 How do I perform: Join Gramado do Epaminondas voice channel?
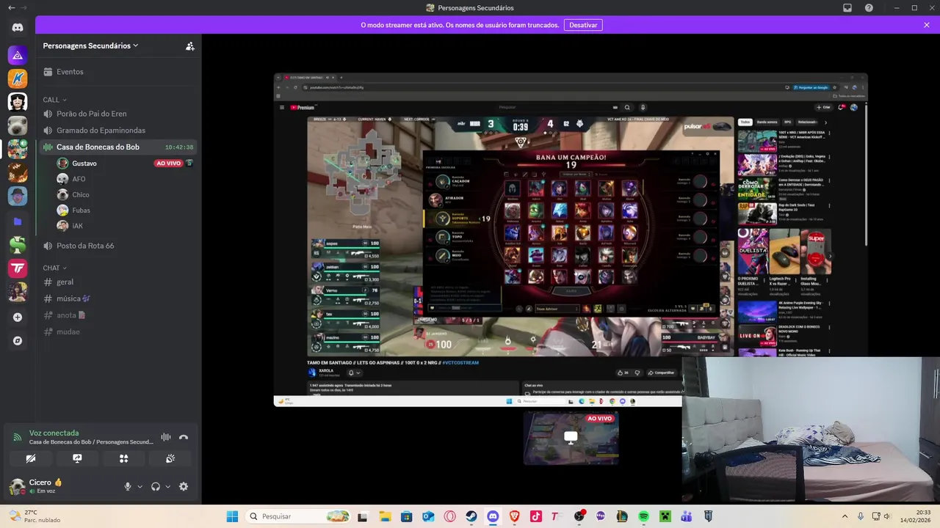pos(117,131)
